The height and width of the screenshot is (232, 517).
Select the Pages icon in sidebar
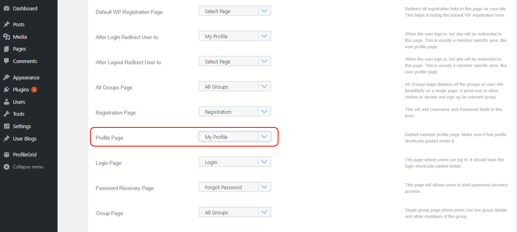click(x=7, y=48)
